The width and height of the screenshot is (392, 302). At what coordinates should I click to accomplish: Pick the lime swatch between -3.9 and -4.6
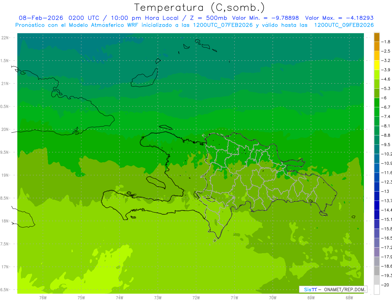tap(377, 74)
